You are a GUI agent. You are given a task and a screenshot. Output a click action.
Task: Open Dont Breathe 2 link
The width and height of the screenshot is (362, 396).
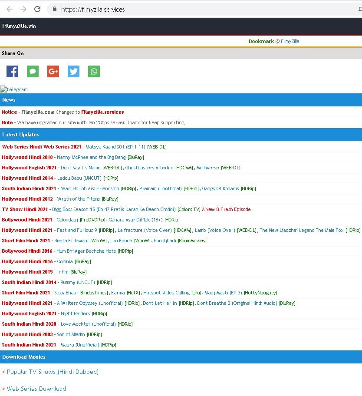click(237, 303)
